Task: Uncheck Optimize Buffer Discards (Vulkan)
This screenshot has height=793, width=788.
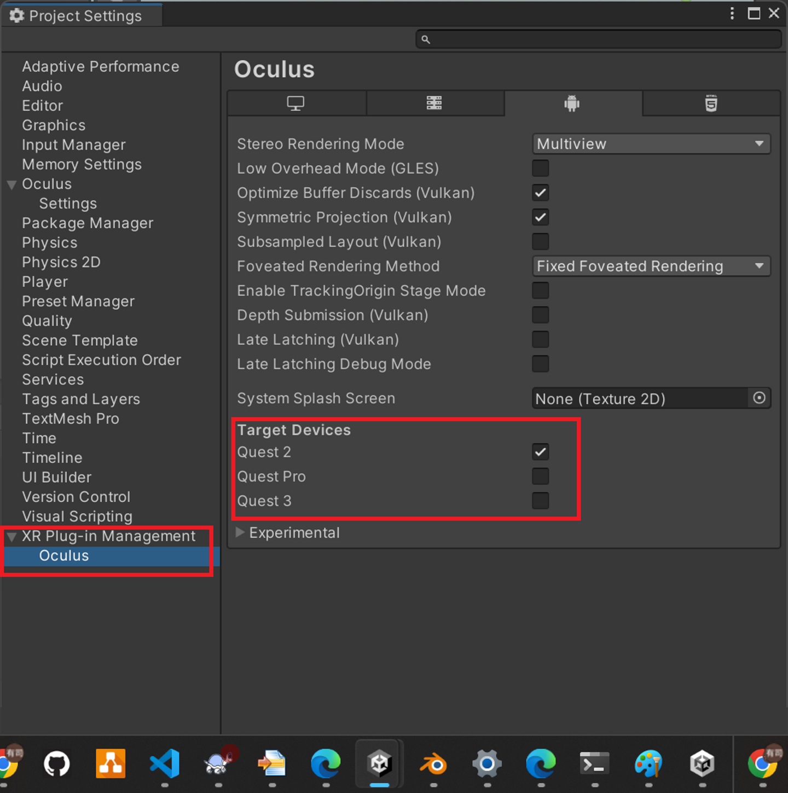Action: click(540, 193)
